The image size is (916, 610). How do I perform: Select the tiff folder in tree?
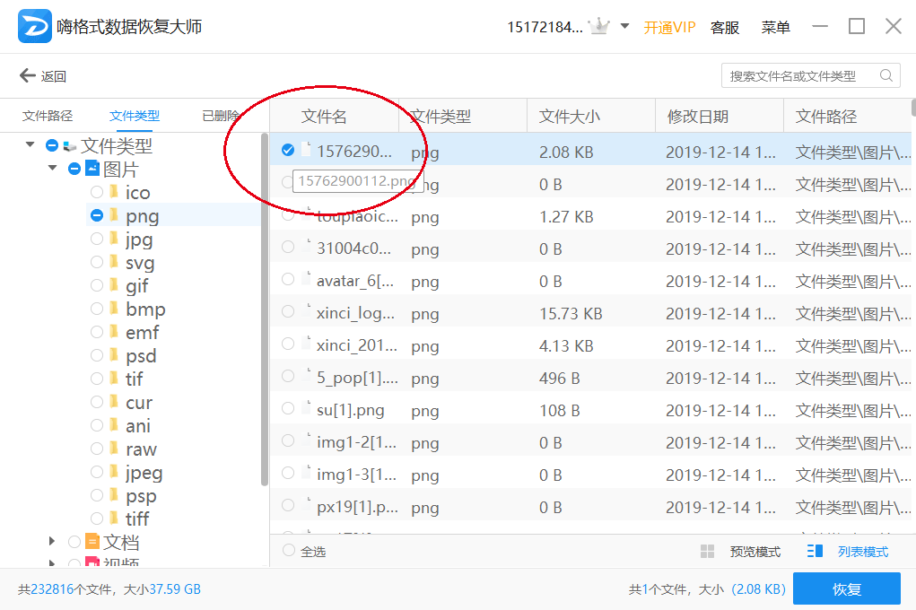click(137, 518)
